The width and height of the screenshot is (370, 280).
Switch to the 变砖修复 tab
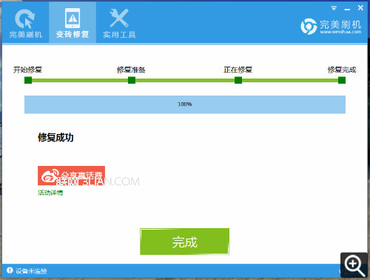click(73, 23)
